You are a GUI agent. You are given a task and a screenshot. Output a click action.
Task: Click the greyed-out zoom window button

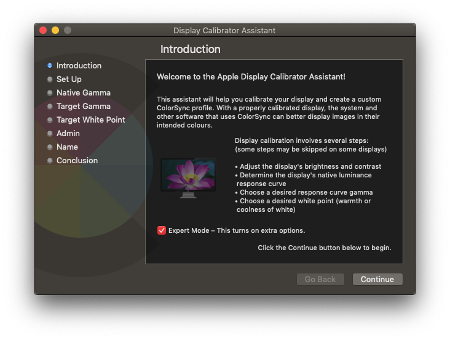(68, 30)
